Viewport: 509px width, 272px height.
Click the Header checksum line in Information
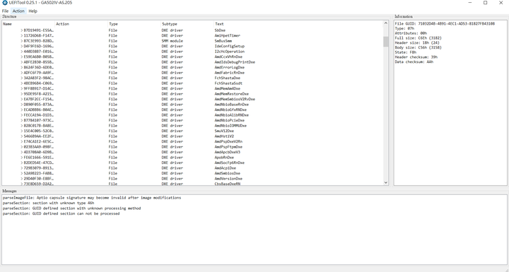click(416, 57)
